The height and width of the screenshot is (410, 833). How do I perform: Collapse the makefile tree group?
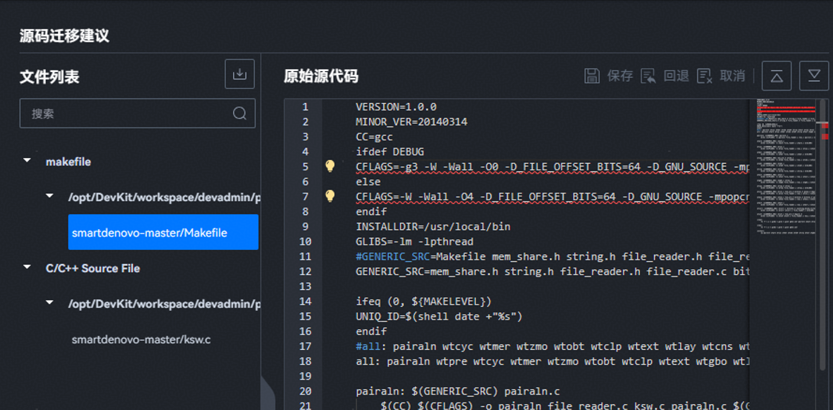[x=28, y=161]
